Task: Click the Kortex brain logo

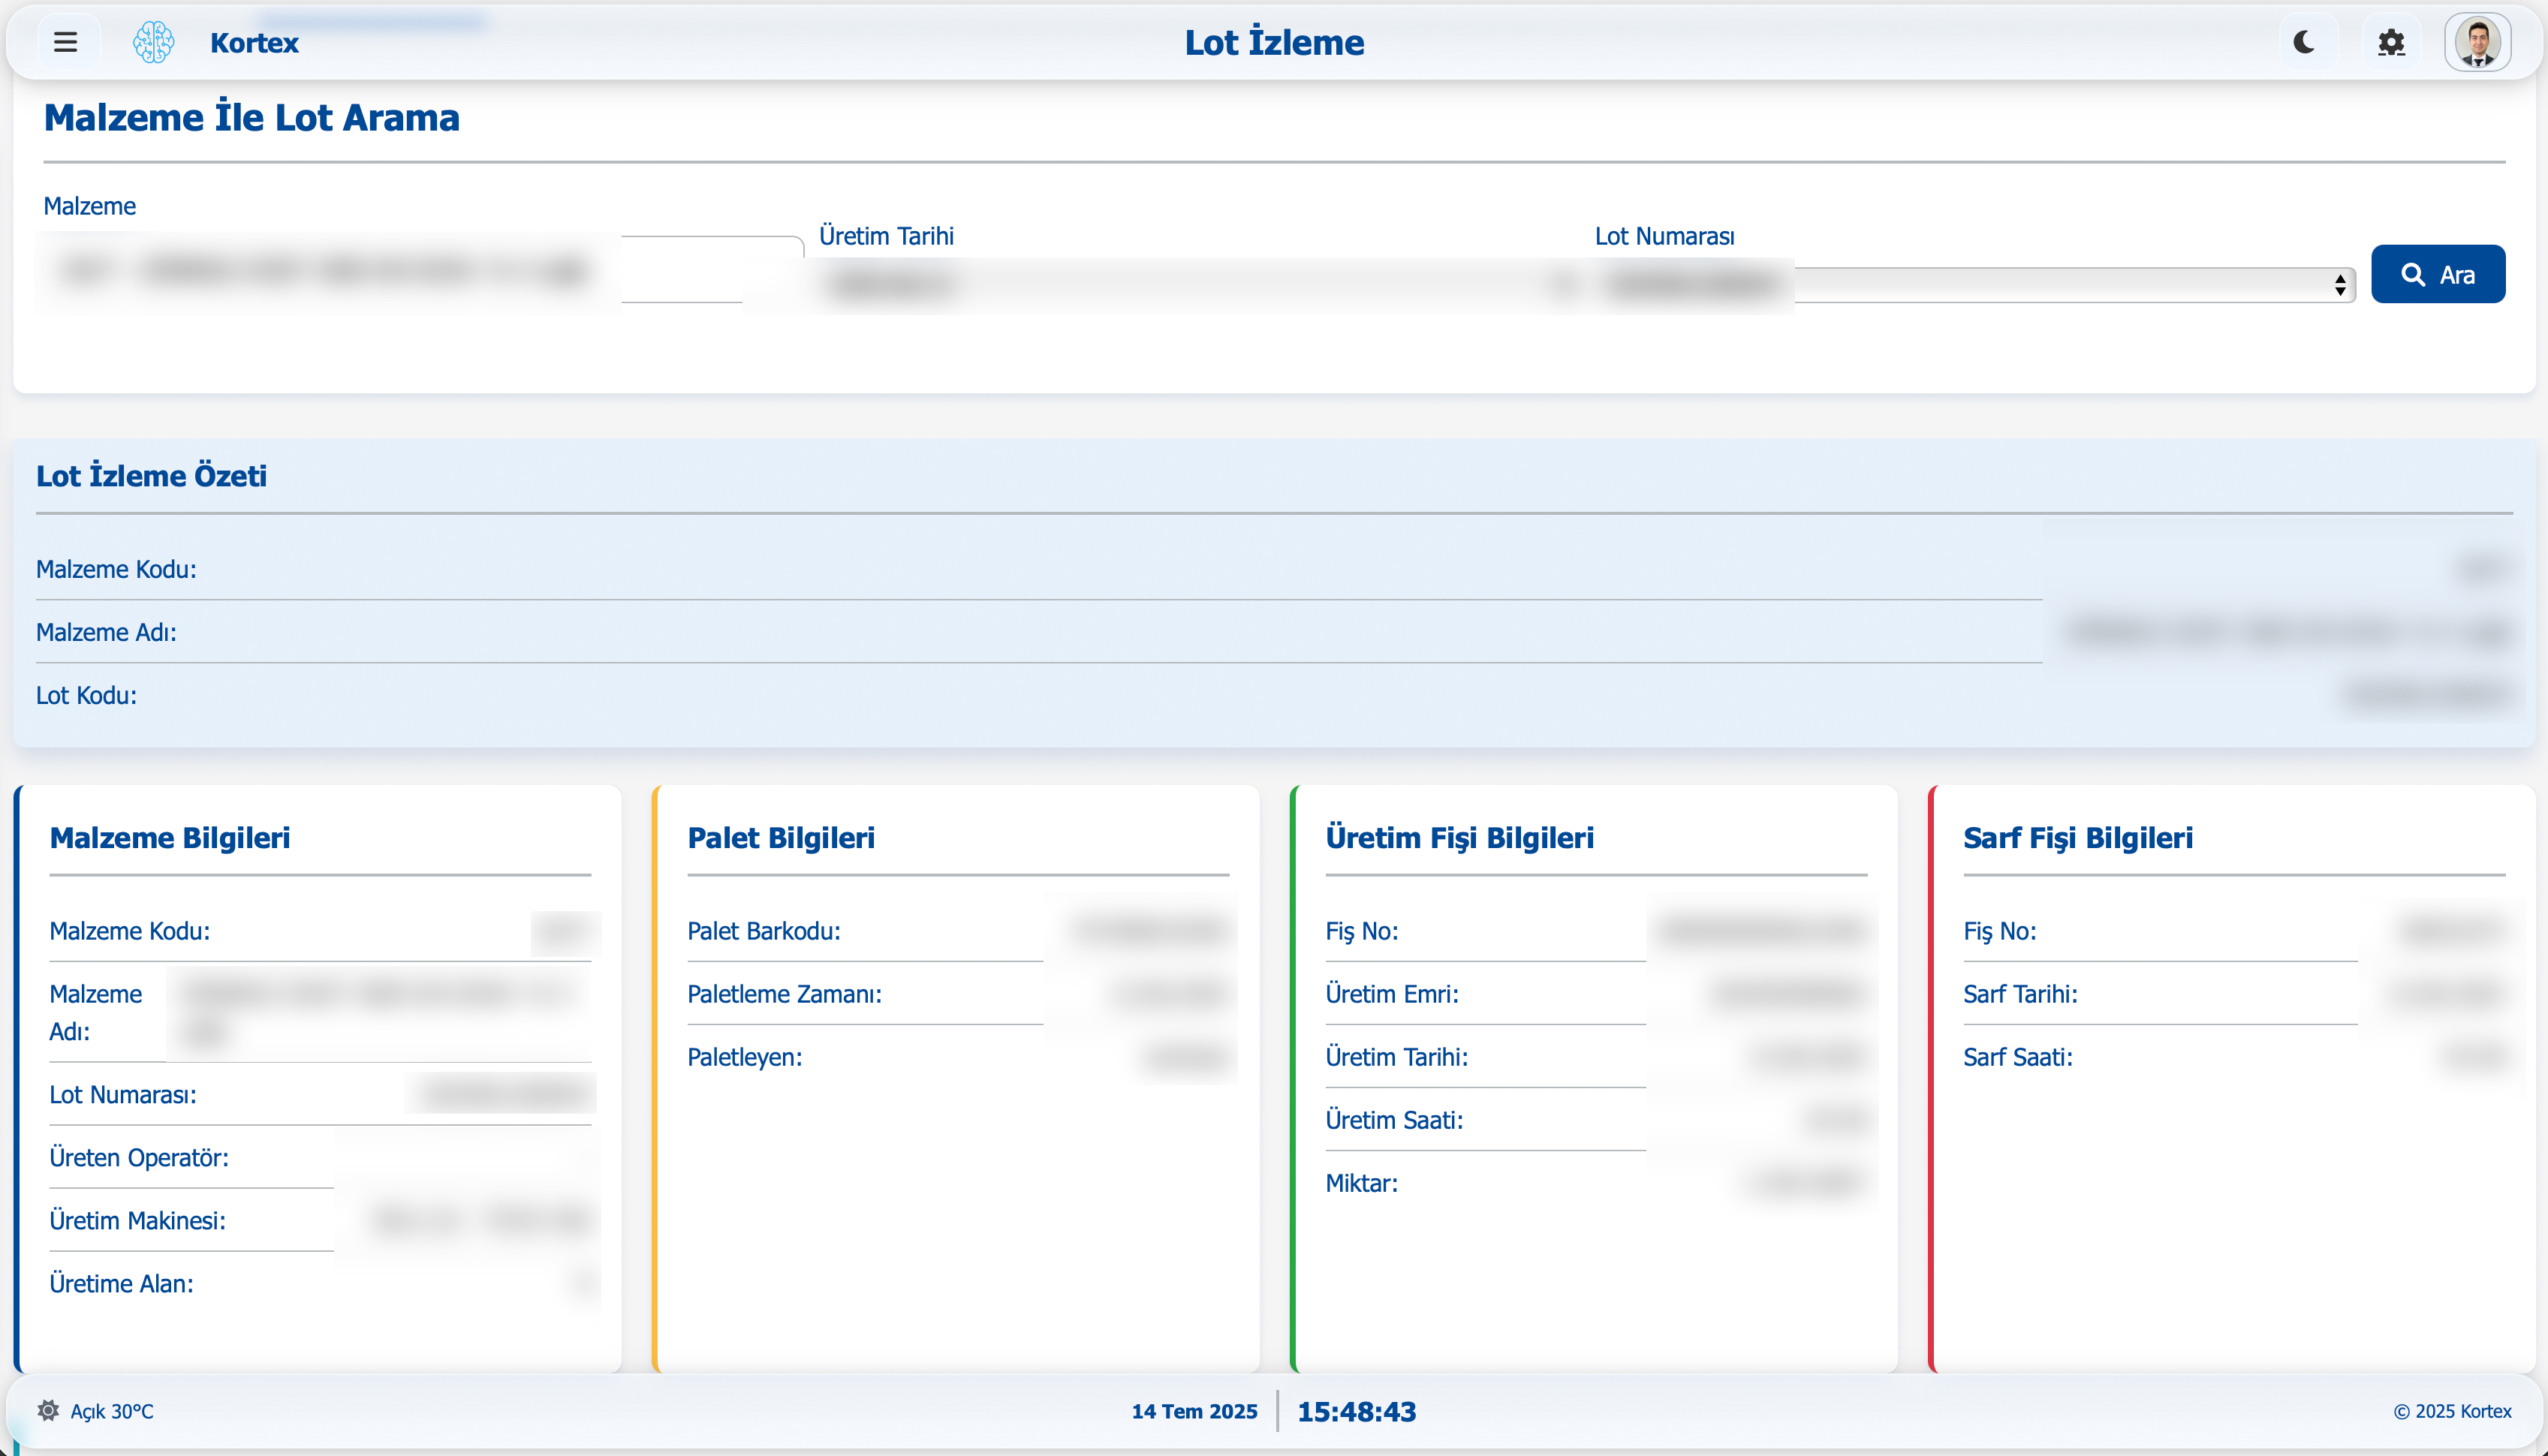Action: coord(153,42)
